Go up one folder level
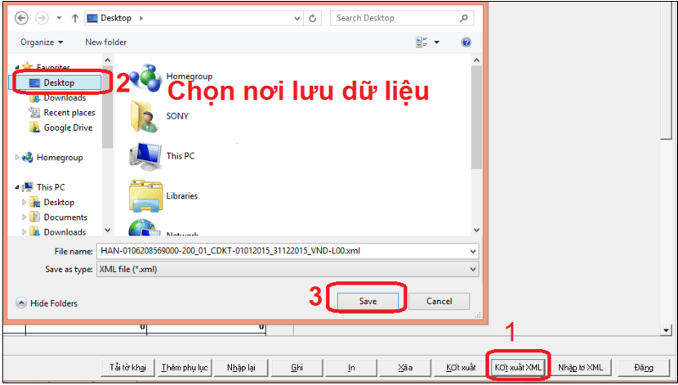The width and height of the screenshot is (678, 385). click(x=75, y=18)
